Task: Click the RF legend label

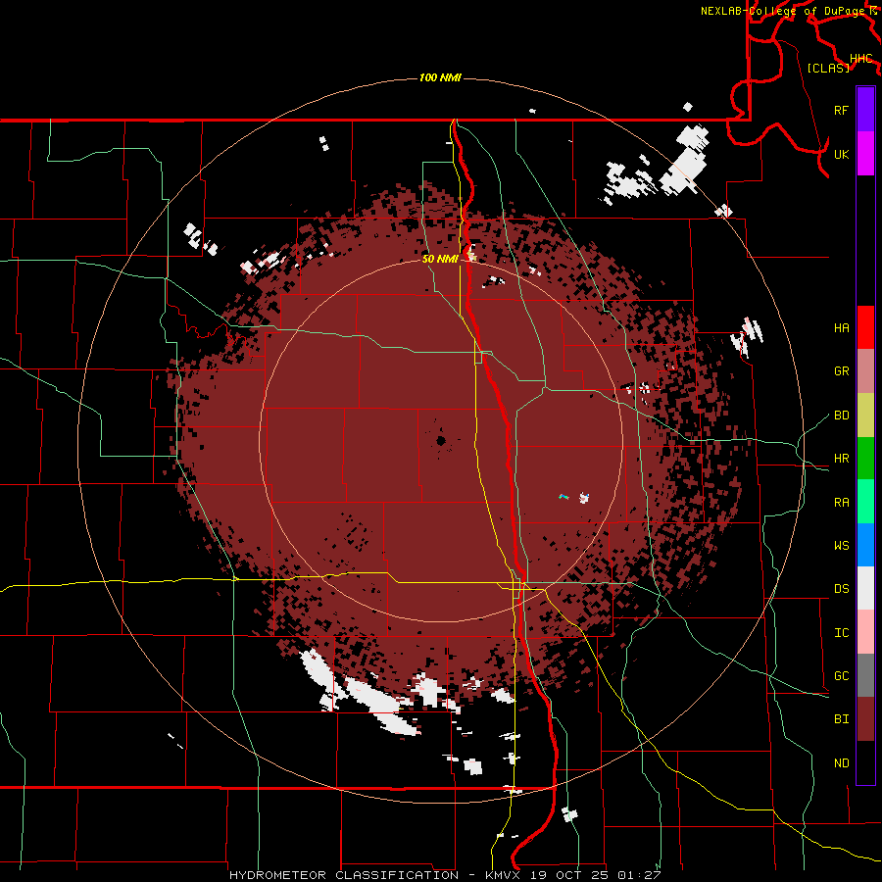Action: pyautogui.click(x=841, y=110)
